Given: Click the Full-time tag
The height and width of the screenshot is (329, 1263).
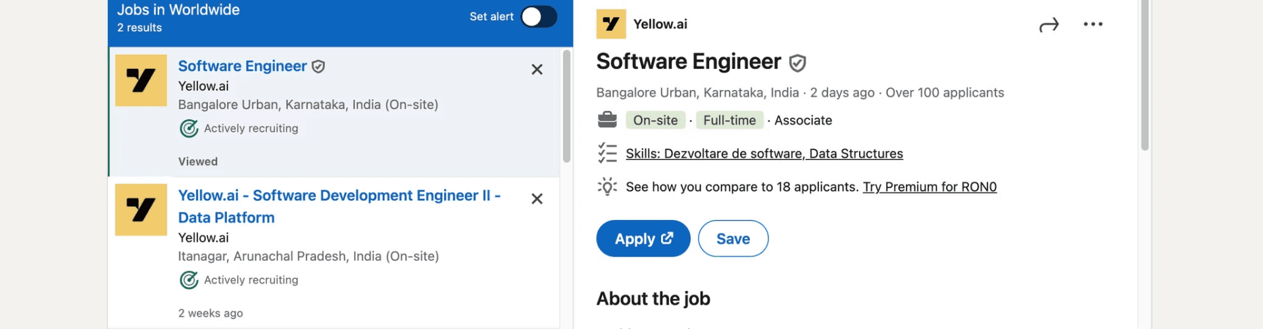Looking at the screenshot, I should 730,120.
